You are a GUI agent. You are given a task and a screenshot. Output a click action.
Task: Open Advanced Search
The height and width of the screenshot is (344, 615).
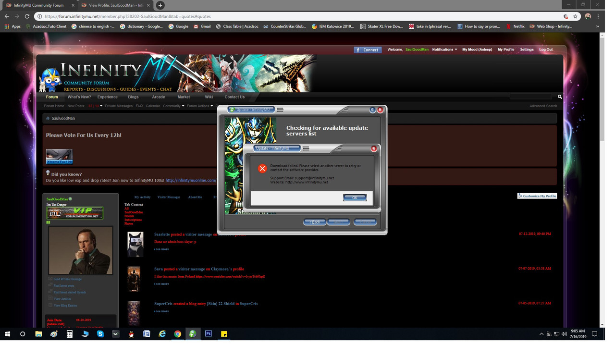543,106
